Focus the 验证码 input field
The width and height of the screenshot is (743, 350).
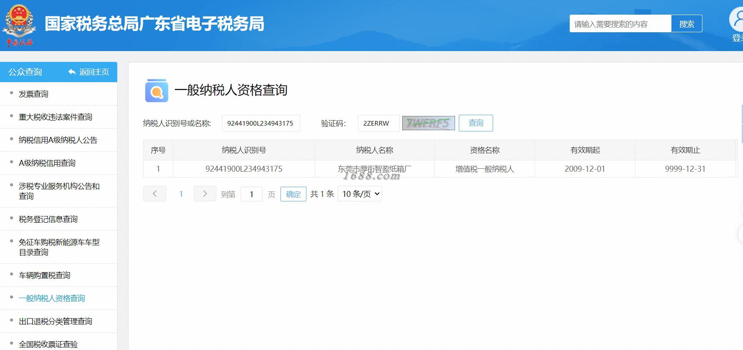tap(378, 123)
